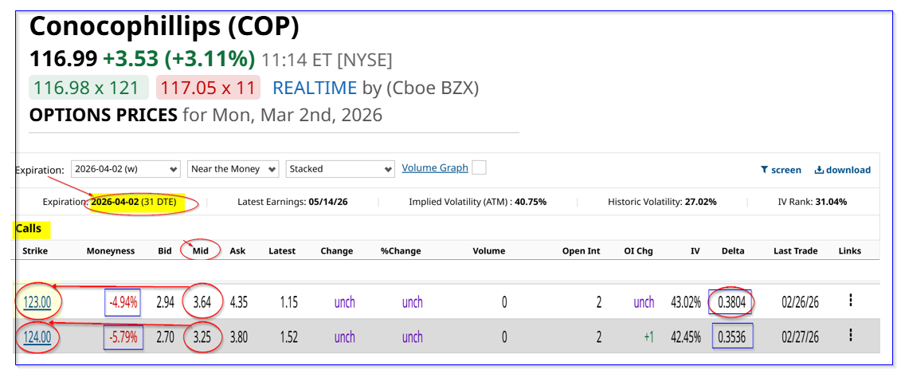Click the IV column header
Screen dimensions: 901x370
point(695,250)
